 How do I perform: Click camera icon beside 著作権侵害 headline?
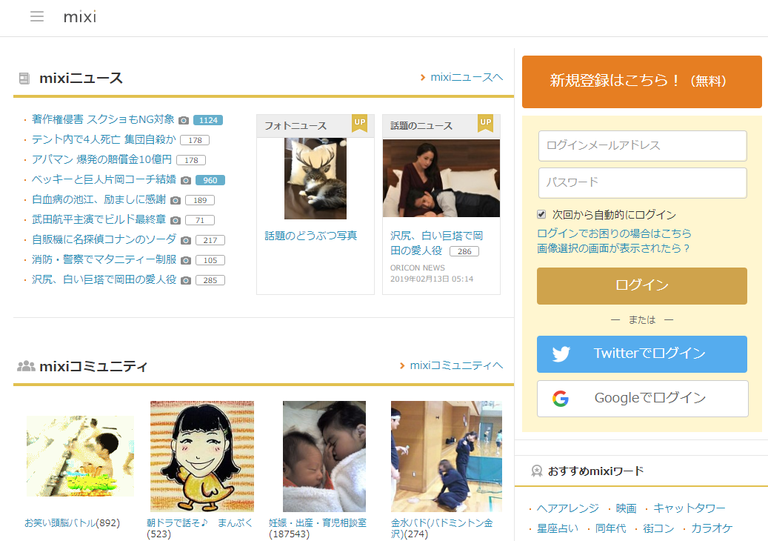click(184, 120)
